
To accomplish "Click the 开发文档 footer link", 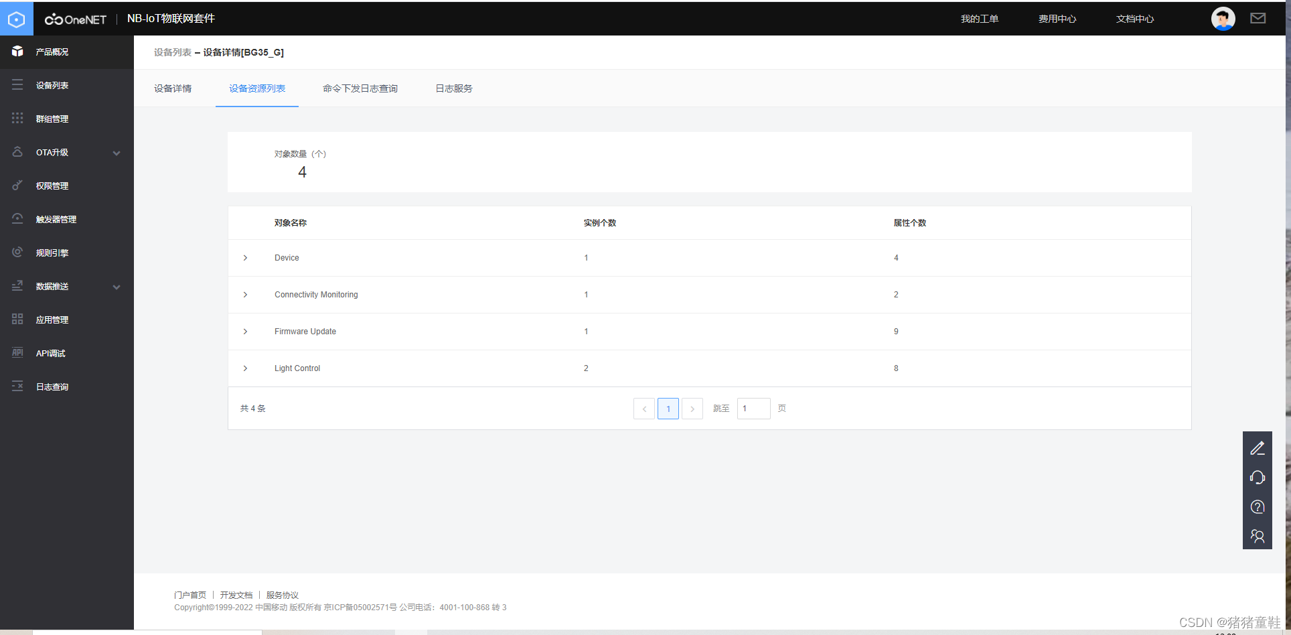I will [x=236, y=595].
